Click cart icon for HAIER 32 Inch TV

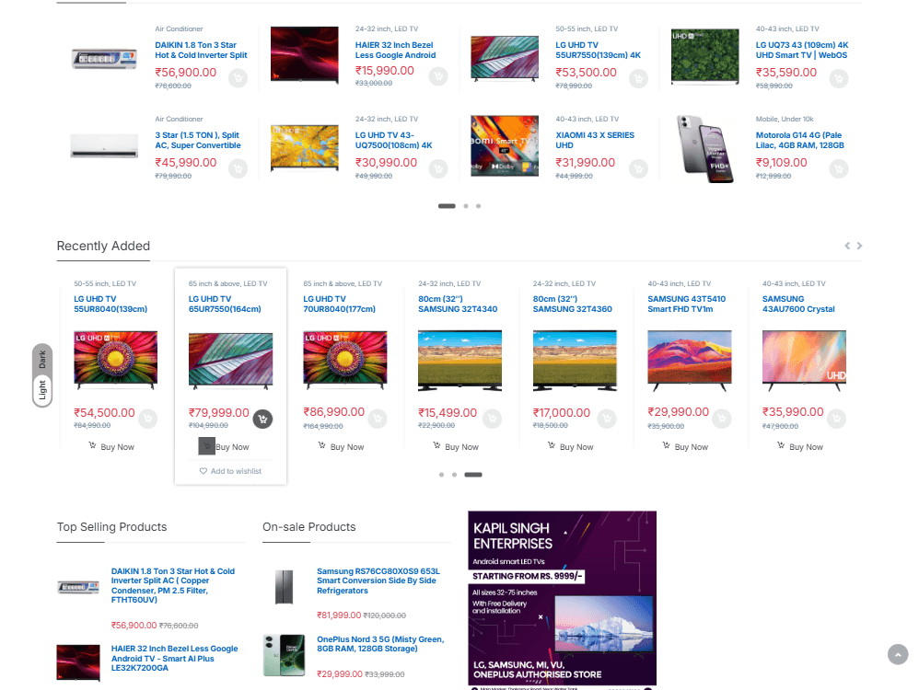click(x=438, y=76)
